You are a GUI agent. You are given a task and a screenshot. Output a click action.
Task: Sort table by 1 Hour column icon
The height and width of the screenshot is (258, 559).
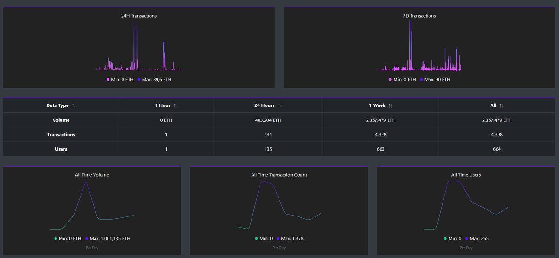click(x=176, y=106)
